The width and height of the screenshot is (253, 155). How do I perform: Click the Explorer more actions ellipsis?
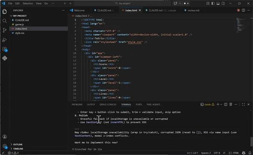(63, 10)
